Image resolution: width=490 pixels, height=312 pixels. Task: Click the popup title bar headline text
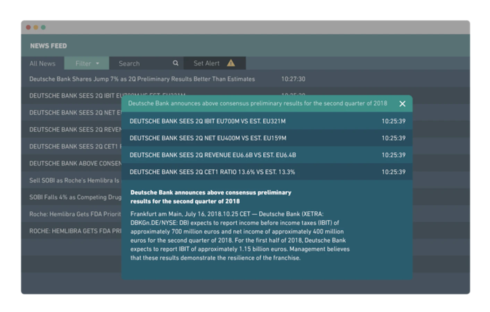pos(257,103)
